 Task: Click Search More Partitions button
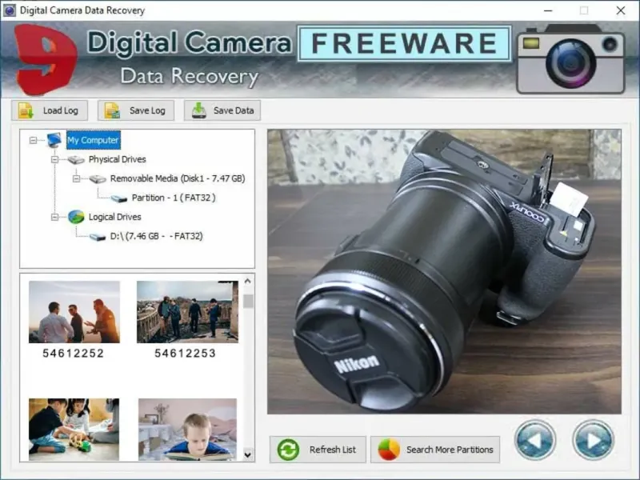point(435,450)
